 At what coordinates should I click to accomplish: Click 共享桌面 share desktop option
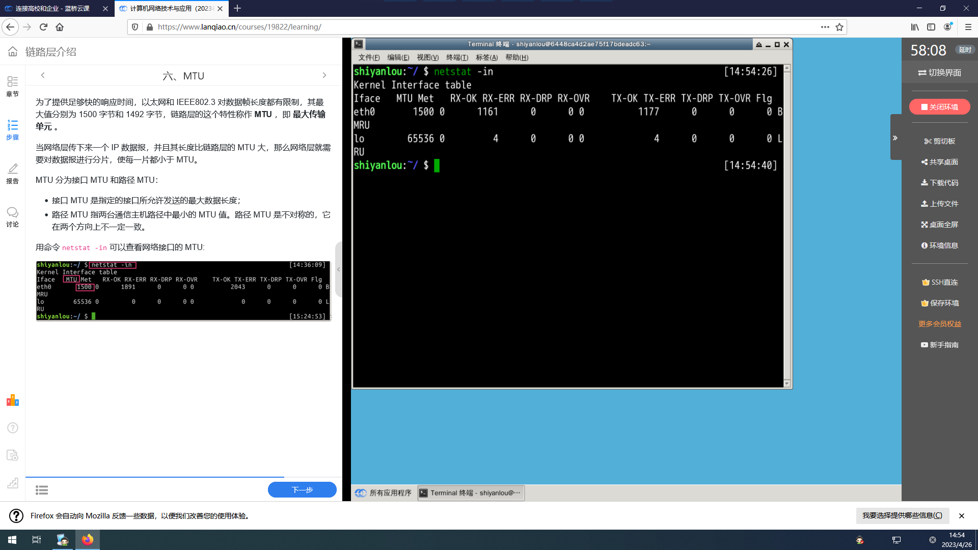tap(939, 162)
